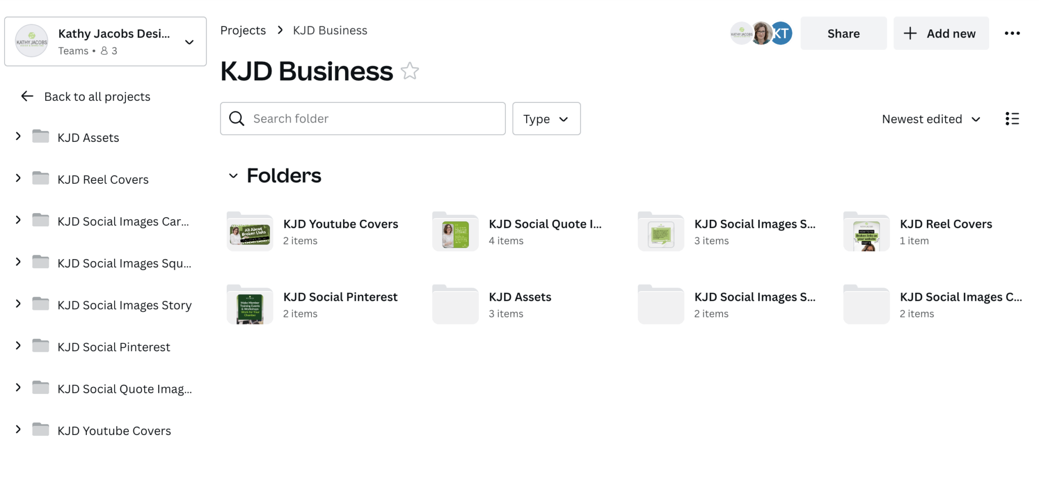Open the Newest edited sort dropdown
Screen dimensions: 1039x481
931,118
